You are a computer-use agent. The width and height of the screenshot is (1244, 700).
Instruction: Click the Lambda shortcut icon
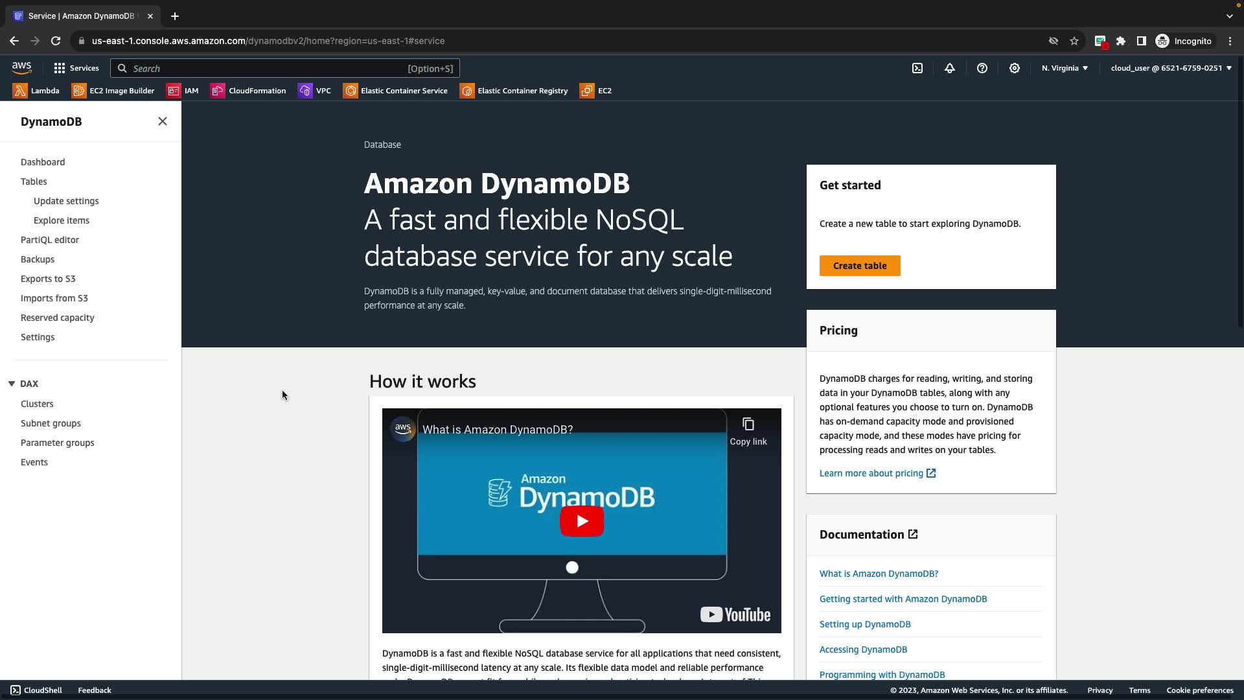click(x=20, y=91)
